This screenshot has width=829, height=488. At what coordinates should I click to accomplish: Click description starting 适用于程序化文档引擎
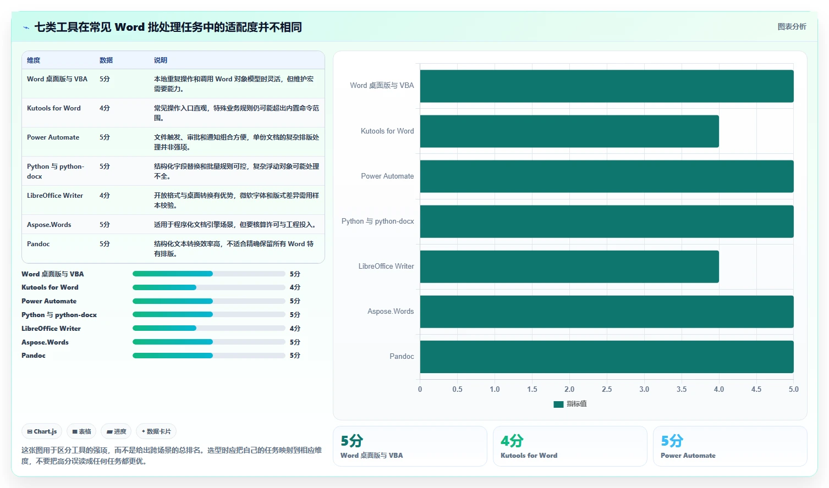point(235,225)
